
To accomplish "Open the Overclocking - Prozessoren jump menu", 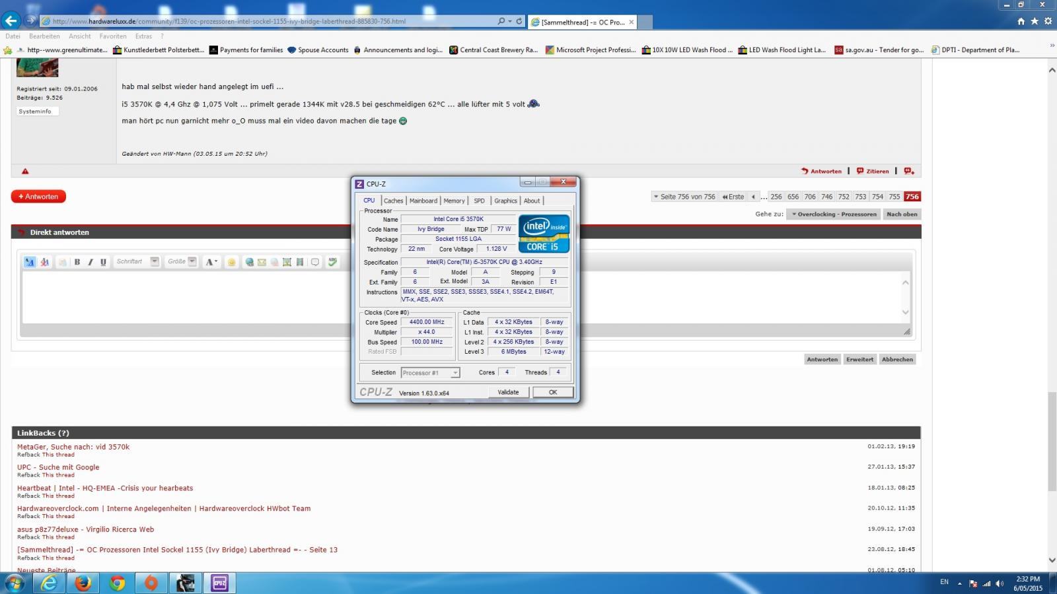I will [x=833, y=214].
